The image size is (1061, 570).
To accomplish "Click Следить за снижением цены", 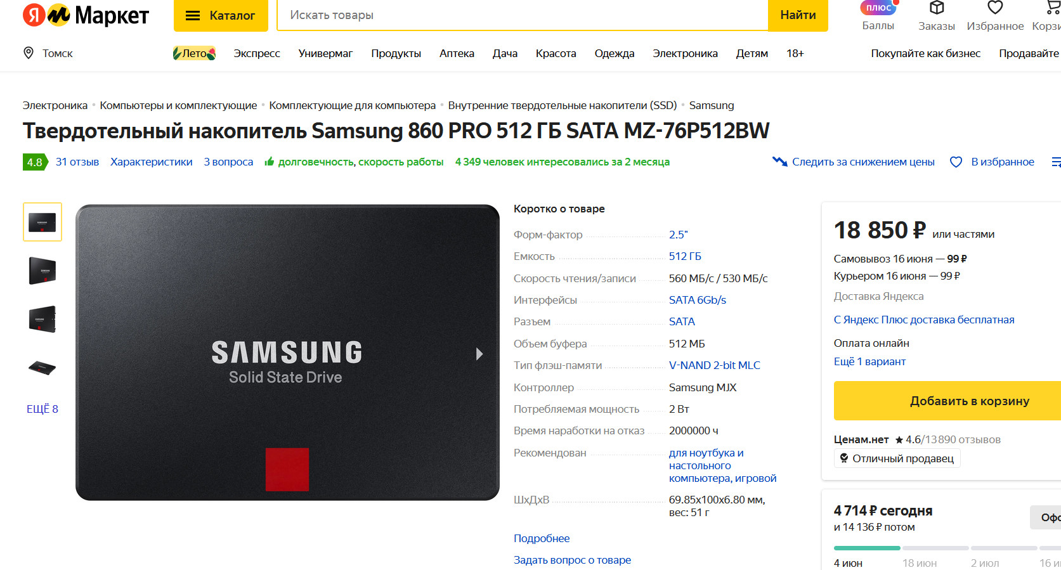I will pyautogui.click(x=854, y=162).
